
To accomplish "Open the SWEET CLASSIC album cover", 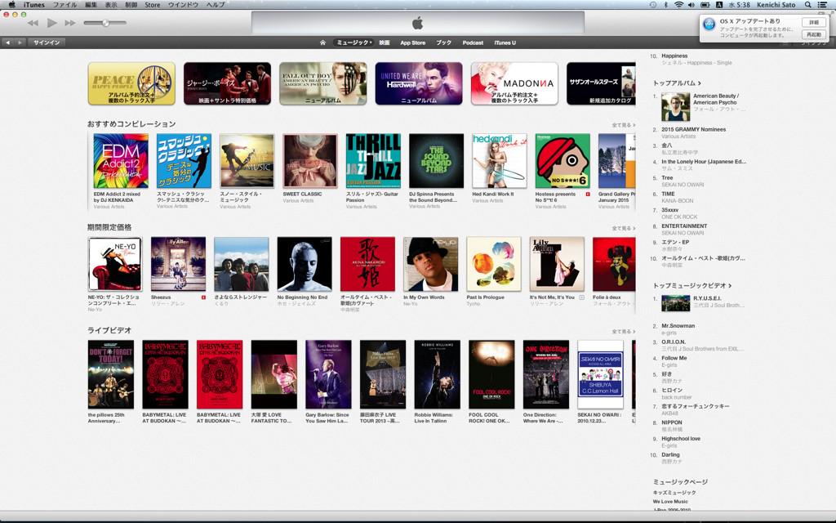I will click(310, 161).
